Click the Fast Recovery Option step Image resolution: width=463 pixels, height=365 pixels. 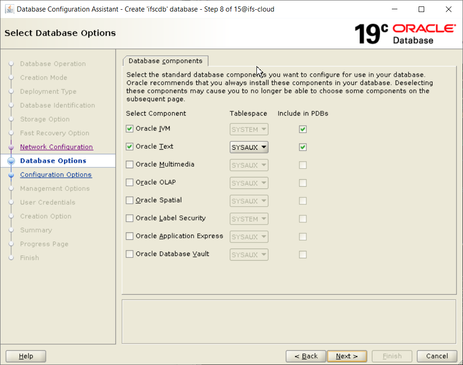[x=55, y=133]
